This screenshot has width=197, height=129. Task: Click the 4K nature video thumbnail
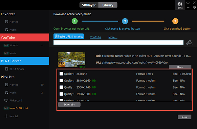72,59
